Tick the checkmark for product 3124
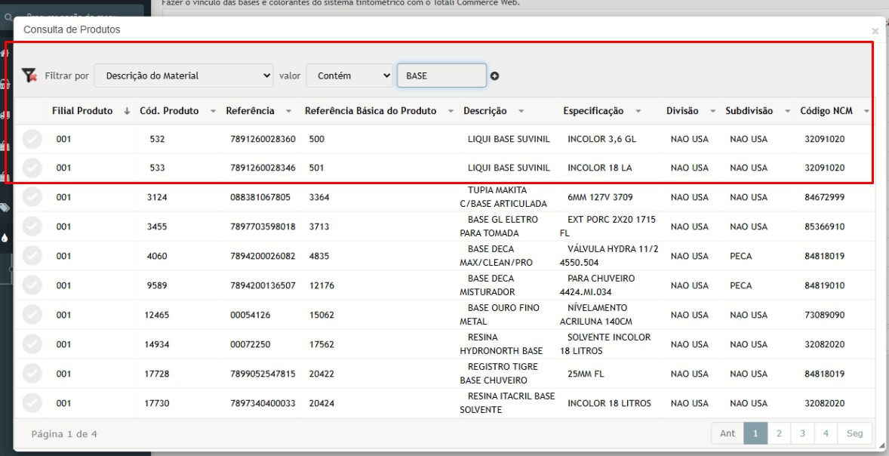 point(32,197)
